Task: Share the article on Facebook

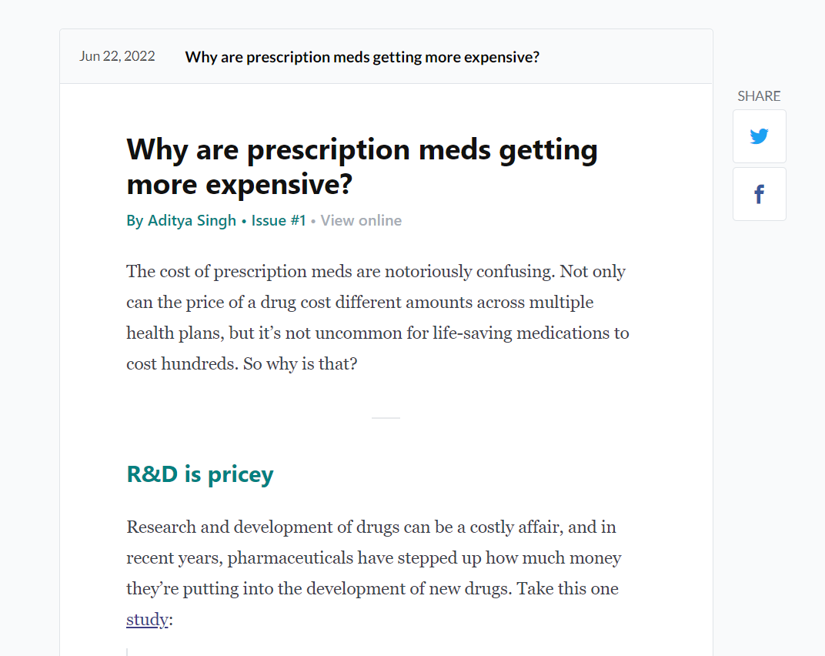Action: point(760,194)
